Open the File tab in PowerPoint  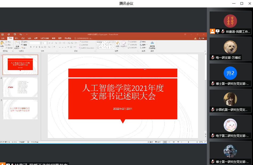[3, 38]
